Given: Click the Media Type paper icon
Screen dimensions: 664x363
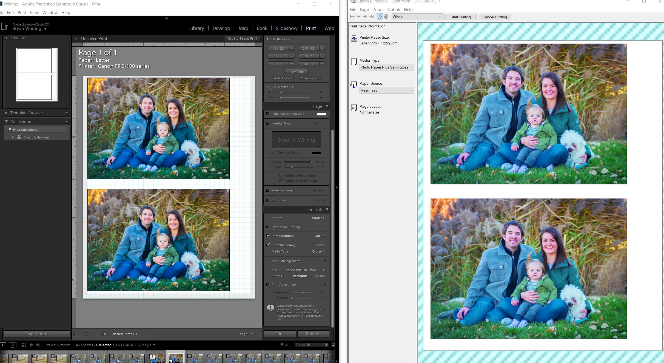Looking at the screenshot, I should pos(354,62).
